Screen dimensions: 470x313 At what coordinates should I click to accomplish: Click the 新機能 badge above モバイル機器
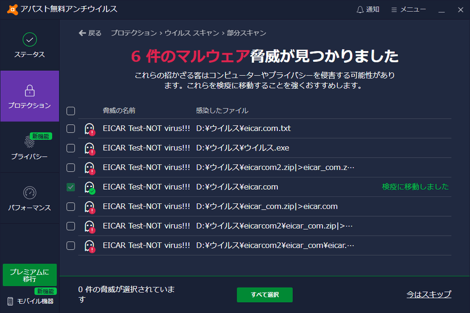(x=46, y=291)
